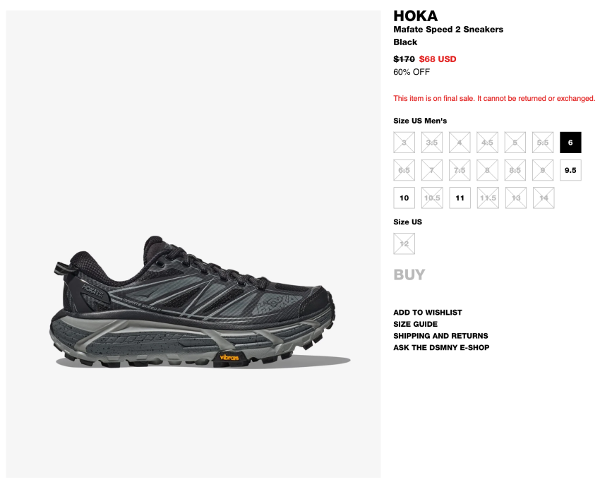The width and height of the screenshot is (600, 482).
Task: Pick size 10
Action: (404, 198)
